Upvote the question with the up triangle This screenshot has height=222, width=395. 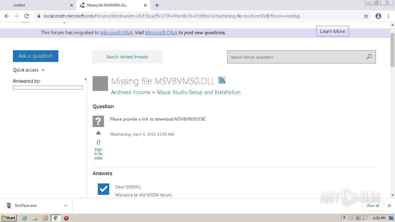[98, 133]
